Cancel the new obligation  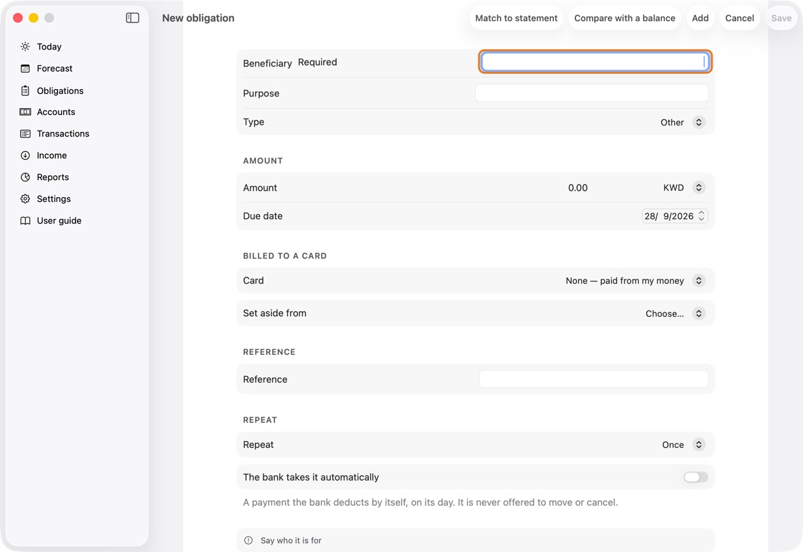click(740, 18)
